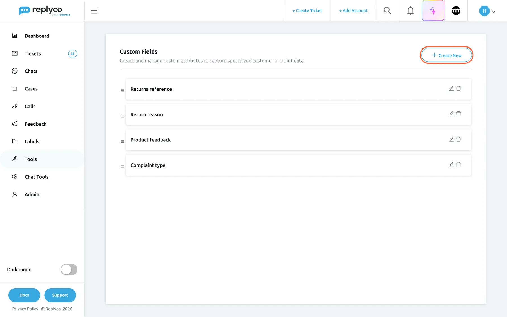Open the Docs button
Image resolution: width=507 pixels, height=317 pixels.
(x=24, y=295)
